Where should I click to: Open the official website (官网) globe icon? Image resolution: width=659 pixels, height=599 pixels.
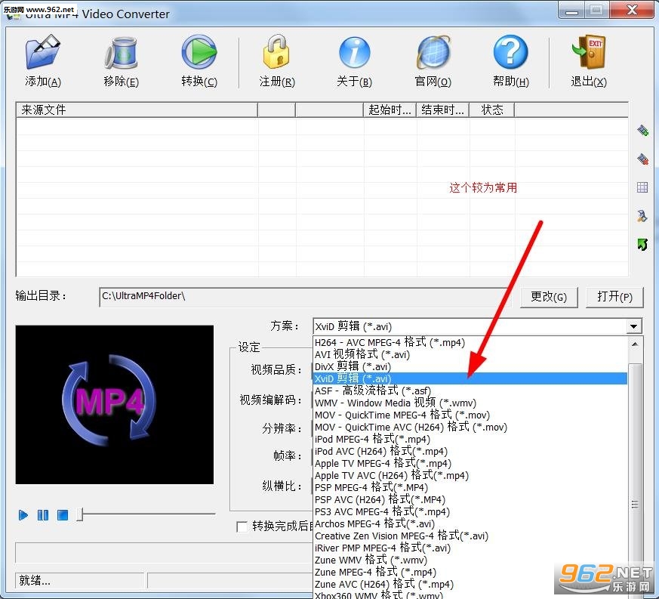[x=433, y=52]
